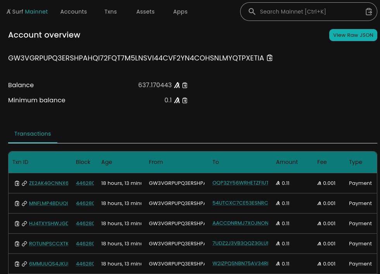The height and width of the screenshot is (274, 380).
Task: Open transaction HJ4TXYSHWJGD
Action: click(48, 223)
